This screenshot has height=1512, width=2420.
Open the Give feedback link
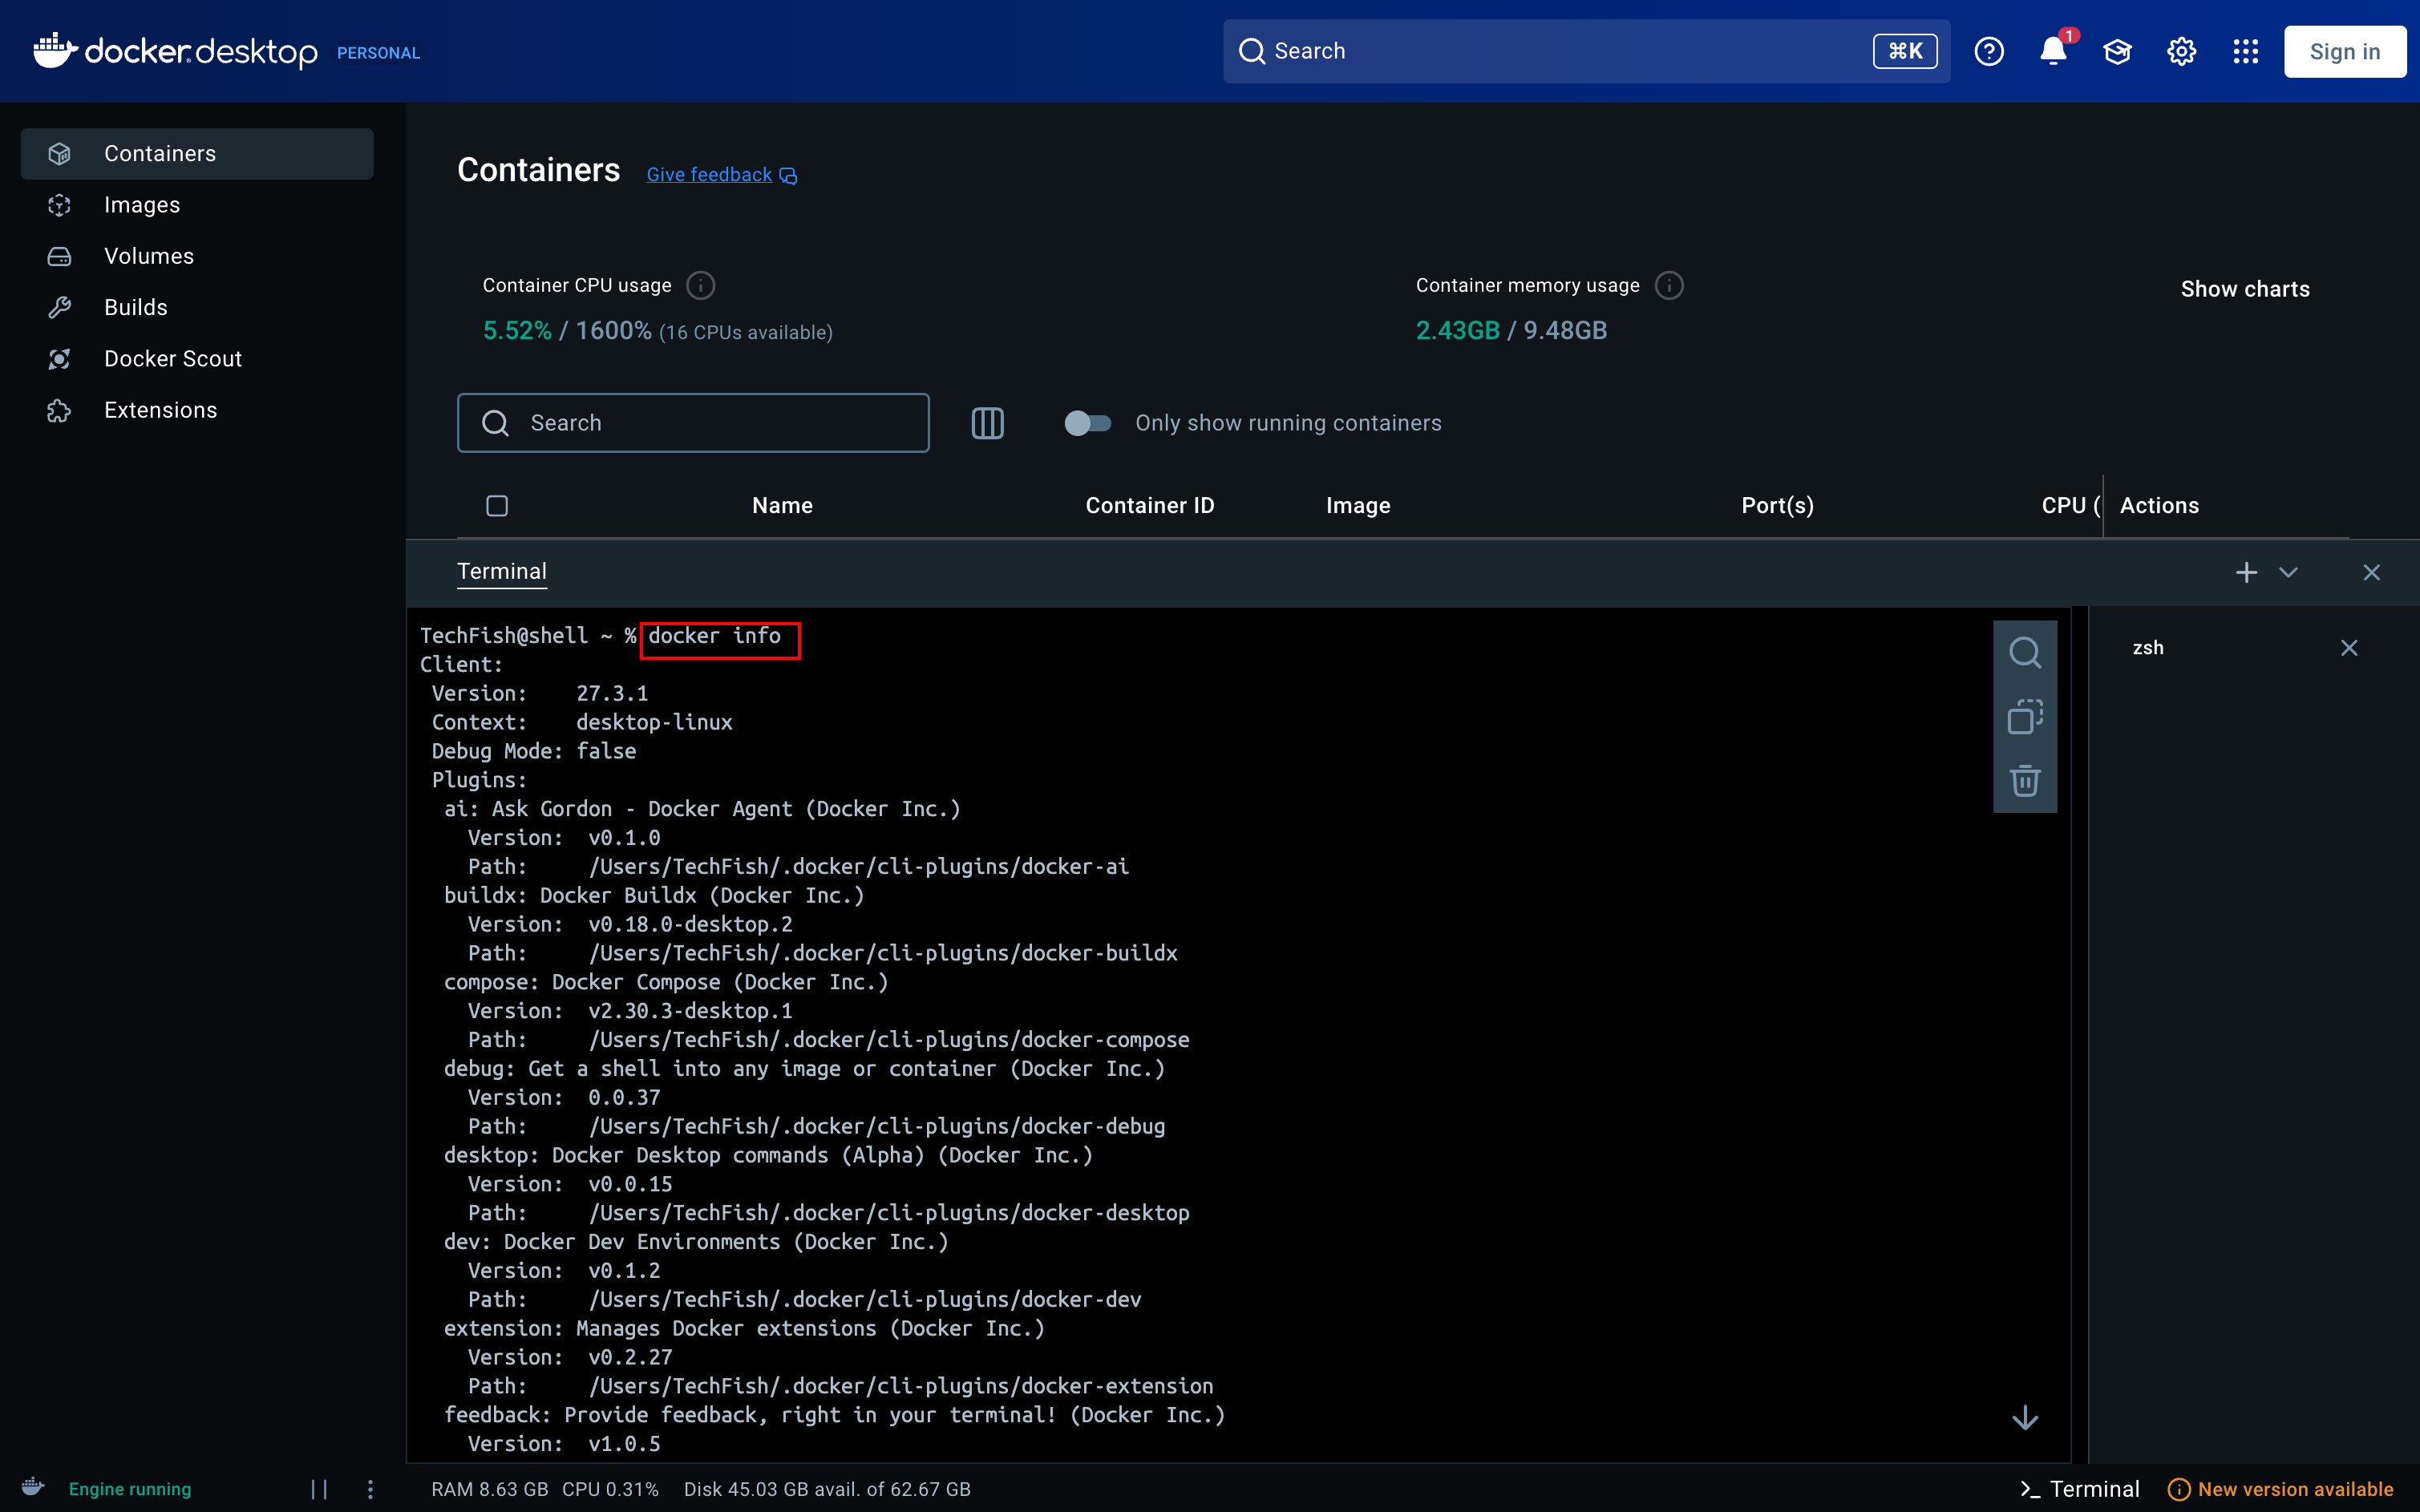coord(721,175)
